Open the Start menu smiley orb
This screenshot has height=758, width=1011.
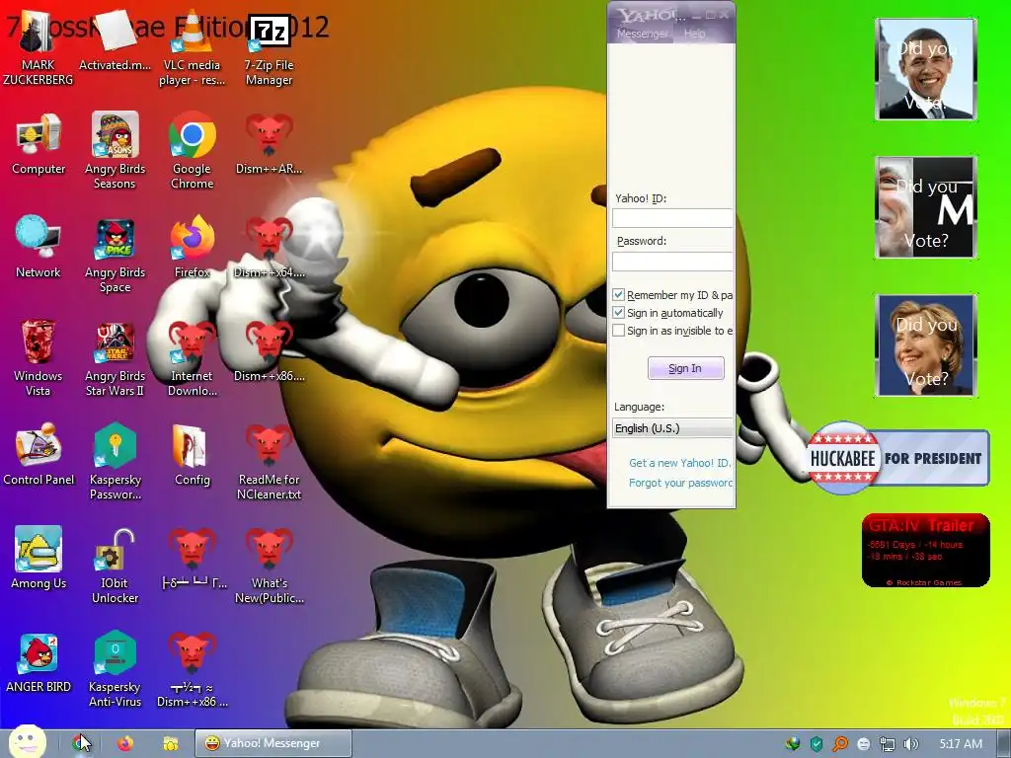27,742
